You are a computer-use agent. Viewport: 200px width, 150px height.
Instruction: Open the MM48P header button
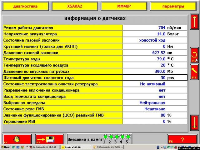tap(124, 6)
